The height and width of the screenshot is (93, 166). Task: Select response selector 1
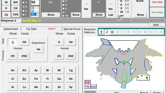tap(101, 32)
